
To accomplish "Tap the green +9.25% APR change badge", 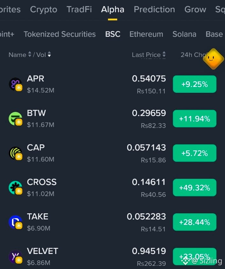I will click(195, 84).
